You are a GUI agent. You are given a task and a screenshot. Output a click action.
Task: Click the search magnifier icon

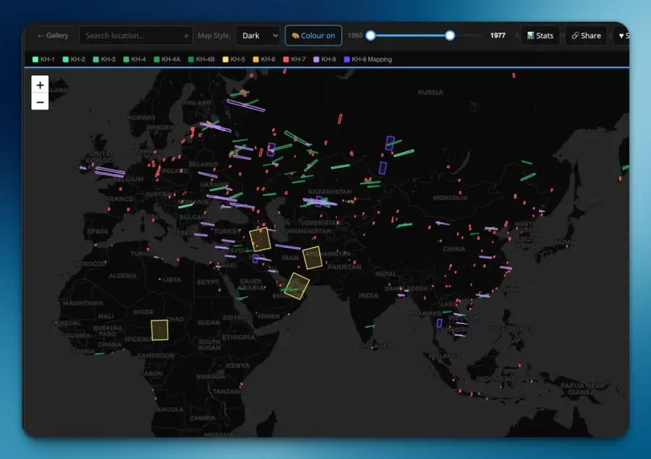pos(186,36)
